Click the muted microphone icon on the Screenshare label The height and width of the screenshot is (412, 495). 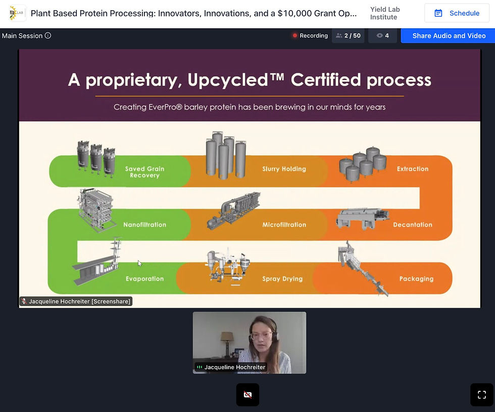pyautogui.click(x=24, y=302)
